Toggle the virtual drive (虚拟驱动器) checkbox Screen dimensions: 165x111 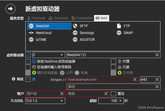point(28,55)
